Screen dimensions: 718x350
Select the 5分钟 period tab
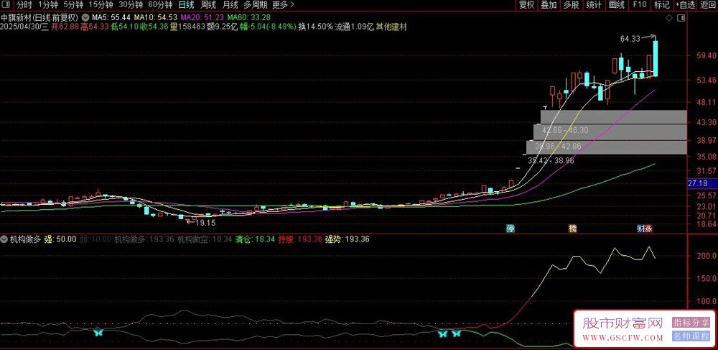[x=73, y=5]
